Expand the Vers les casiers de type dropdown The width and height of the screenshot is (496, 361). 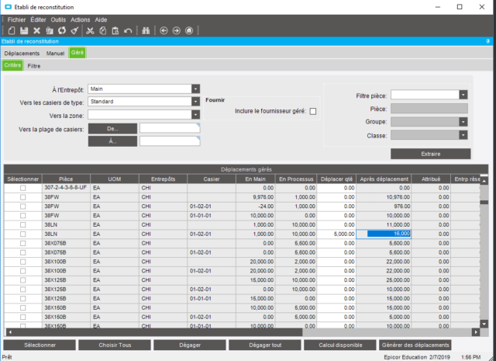click(195, 102)
